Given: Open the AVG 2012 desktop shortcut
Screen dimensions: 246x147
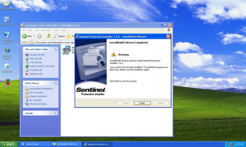Looking at the screenshot, I should [x=7, y=83].
